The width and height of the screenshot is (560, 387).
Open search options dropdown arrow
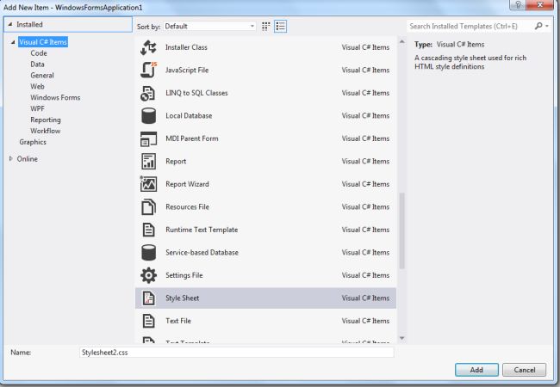point(547,26)
